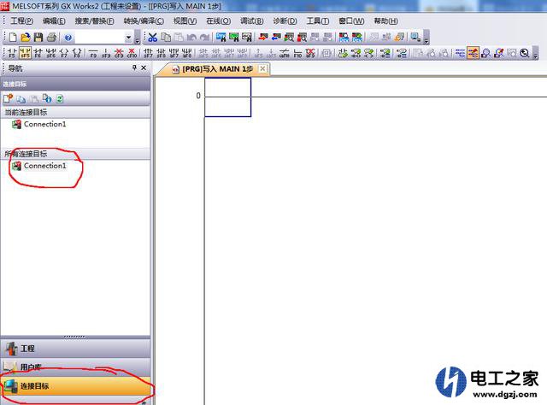The image size is (547, 405).
Task: Click connection property icon in nav panel
Action: [47, 99]
